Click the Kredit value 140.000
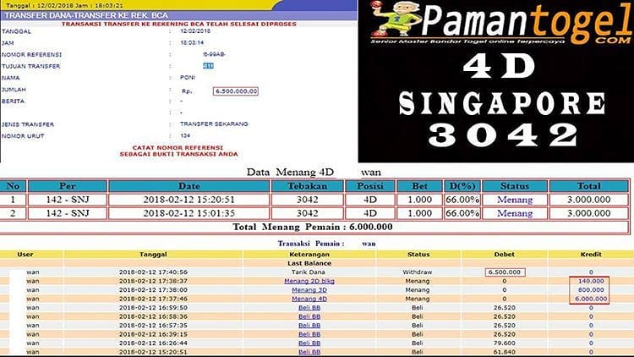Screen dimensions: 634x357 591,281
